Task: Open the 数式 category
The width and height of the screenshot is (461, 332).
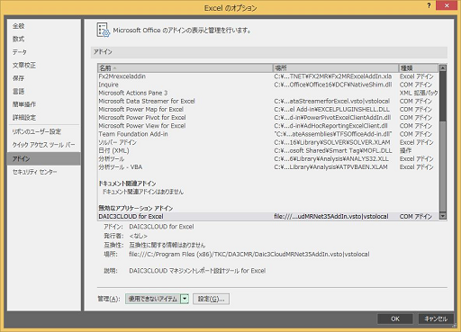Action: coord(44,39)
